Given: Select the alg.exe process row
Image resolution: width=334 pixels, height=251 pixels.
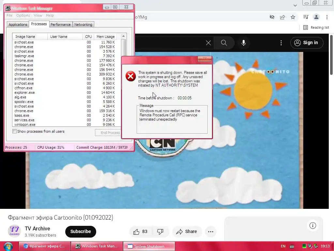Looking at the screenshot, I should click(x=67, y=97).
